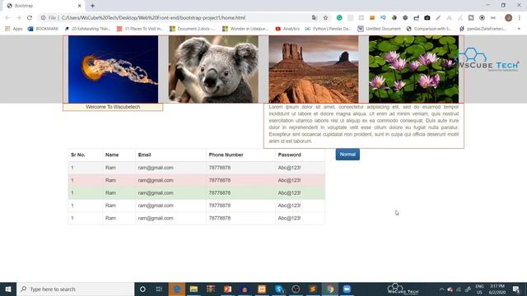
Task: Click the phone number in the green row
Action: (x=220, y=193)
